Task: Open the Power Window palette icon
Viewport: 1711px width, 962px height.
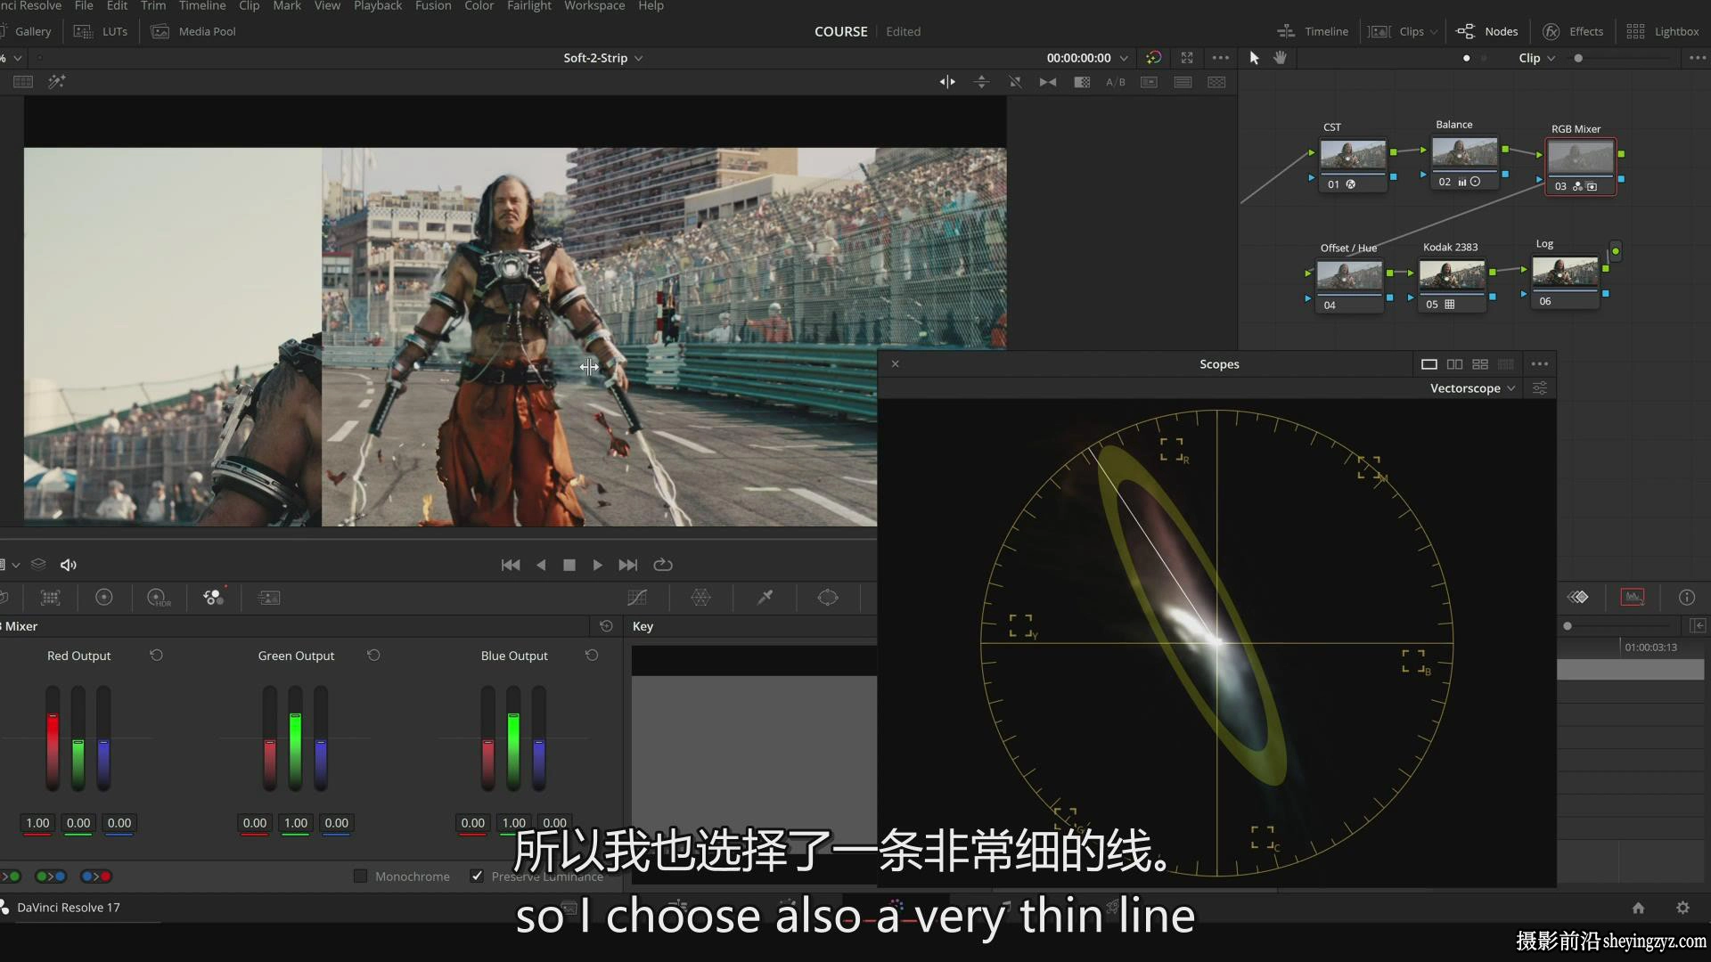Action: tap(828, 598)
